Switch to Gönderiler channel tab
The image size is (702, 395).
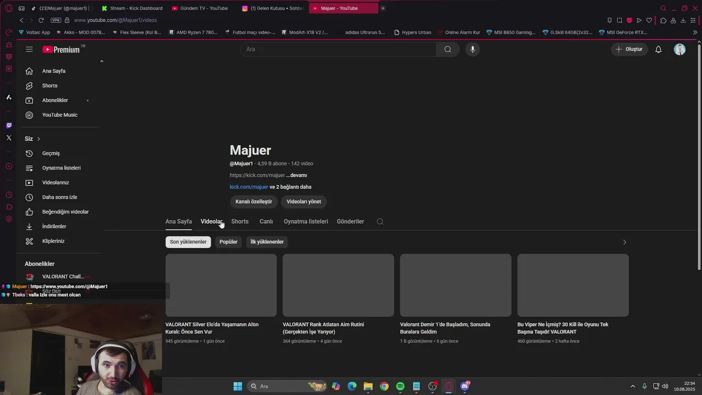350,222
